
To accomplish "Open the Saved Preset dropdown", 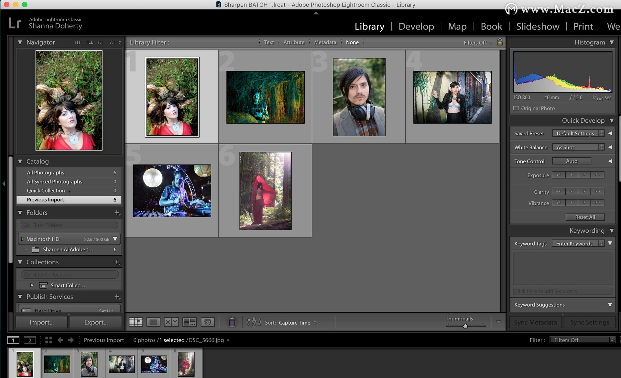I will point(578,133).
